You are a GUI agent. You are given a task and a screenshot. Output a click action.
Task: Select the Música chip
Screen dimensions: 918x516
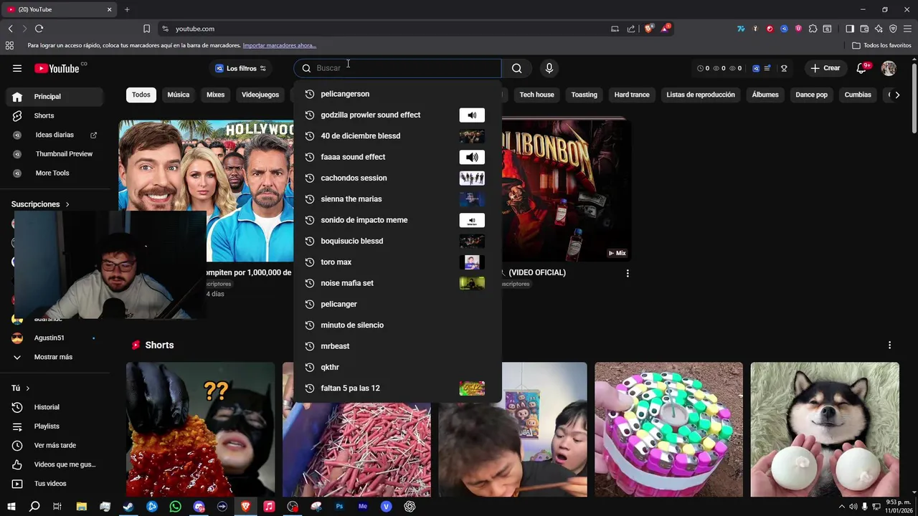[x=179, y=95]
